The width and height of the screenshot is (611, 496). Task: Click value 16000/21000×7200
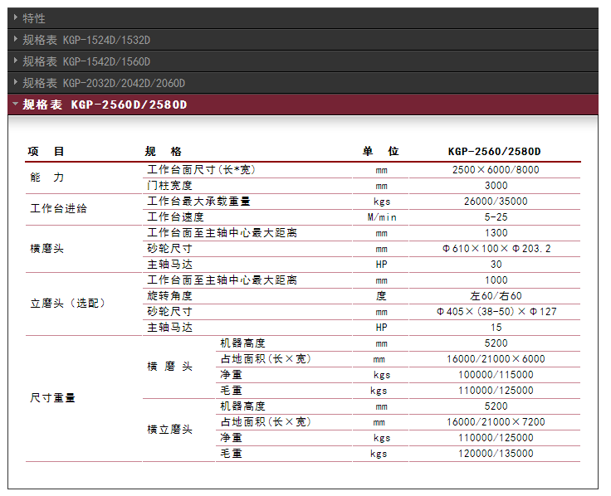coord(496,422)
